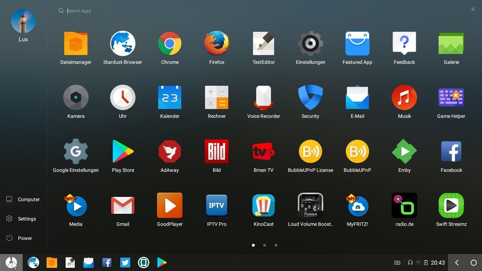Click the clock showing 20:43
The width and height of the screenshot is (482, 271).
click(x=438, y=263)
